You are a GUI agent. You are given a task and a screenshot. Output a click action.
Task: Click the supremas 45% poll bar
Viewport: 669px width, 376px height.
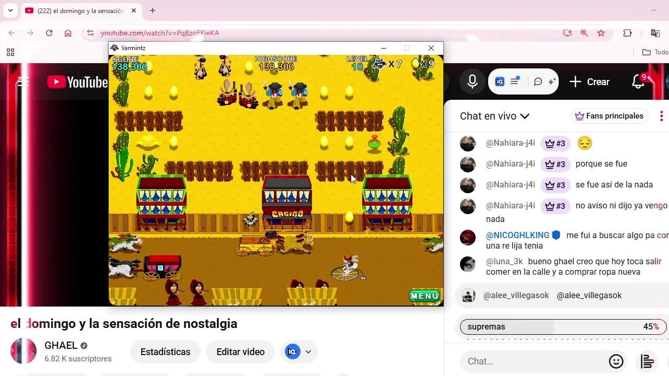(563, 327)
